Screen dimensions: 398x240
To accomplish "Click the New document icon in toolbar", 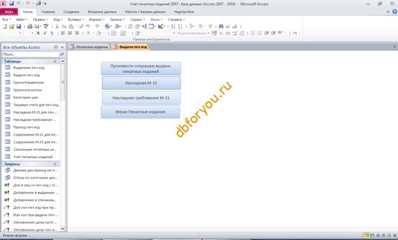I will click(x=5, y=26).
